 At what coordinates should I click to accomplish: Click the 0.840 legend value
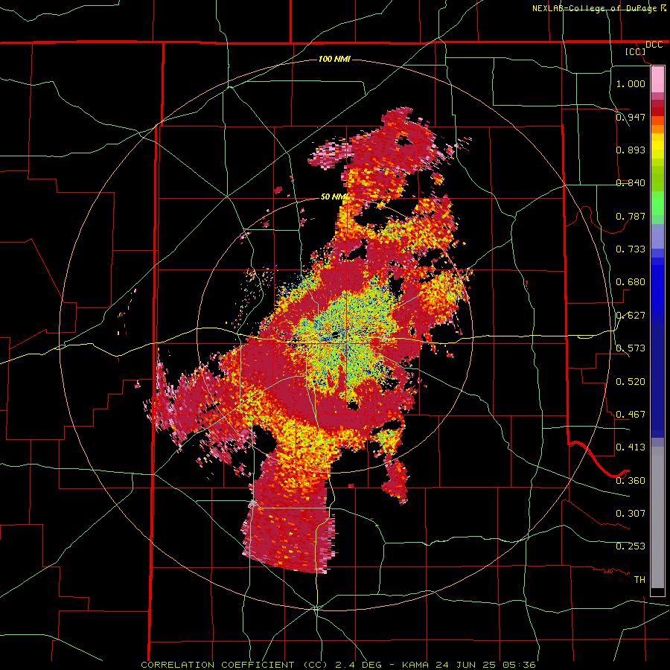click(x=631, y=183)
